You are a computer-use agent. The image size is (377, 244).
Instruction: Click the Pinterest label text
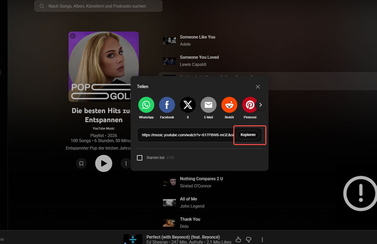(250, 117)
